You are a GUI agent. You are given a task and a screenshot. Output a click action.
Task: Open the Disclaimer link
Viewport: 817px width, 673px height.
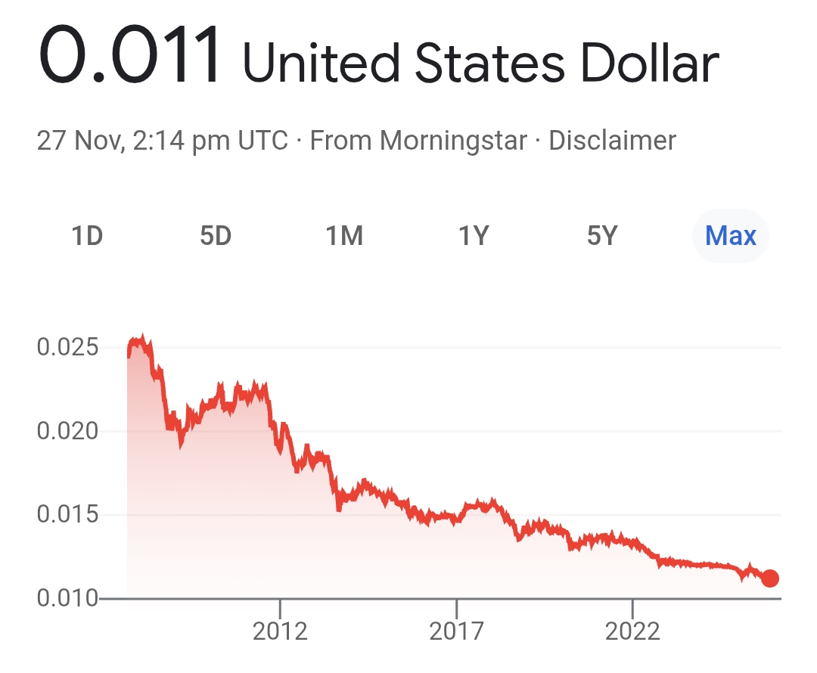click(x=612, y=141)
